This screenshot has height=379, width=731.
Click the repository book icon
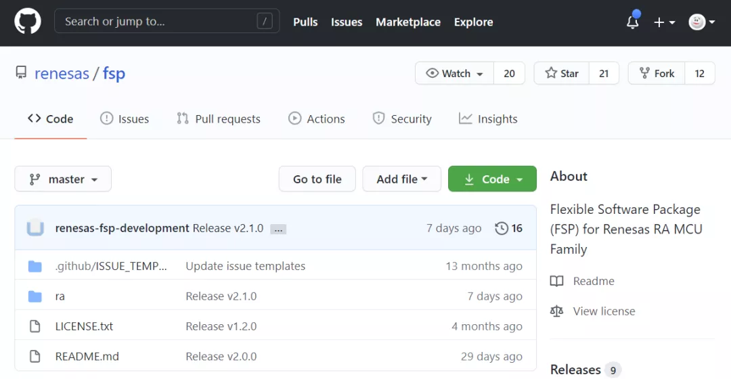tap(21, 72)
